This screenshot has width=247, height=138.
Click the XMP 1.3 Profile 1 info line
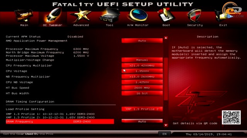pos(50,114)
